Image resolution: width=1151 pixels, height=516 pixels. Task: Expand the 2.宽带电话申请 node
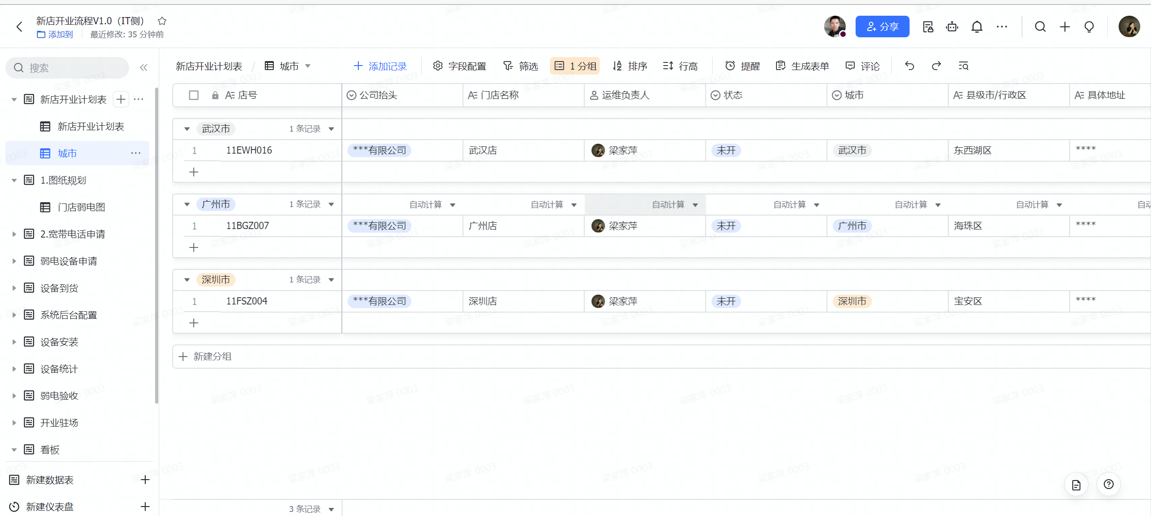[x=14, y=234]
